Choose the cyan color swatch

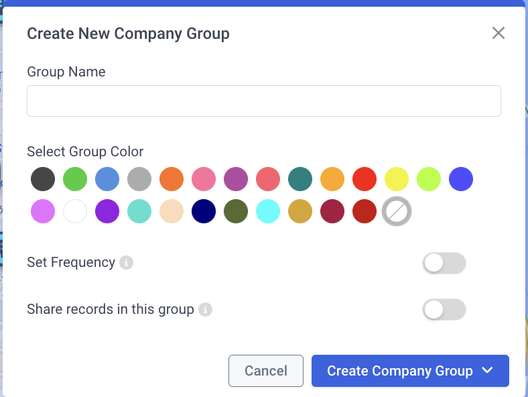point(268,211)
